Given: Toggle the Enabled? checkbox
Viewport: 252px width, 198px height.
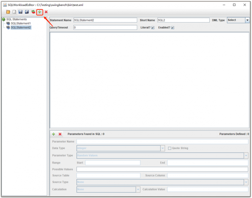Looking at the screenshot, I should click(x=173, y=28).
